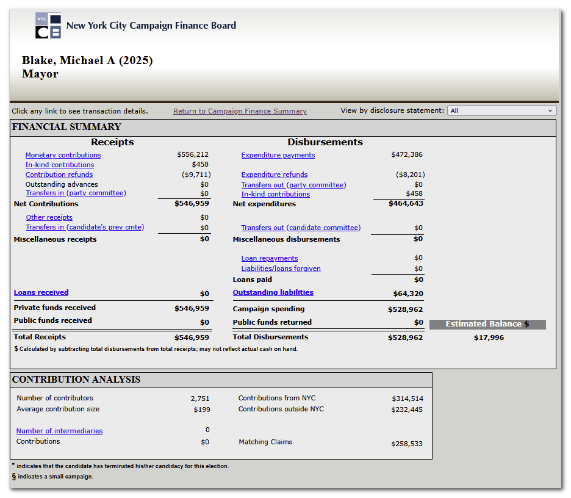The image size is (571, 498).
Task: Click the Net Contributions $546,959 amount
Action: (192, 203)
